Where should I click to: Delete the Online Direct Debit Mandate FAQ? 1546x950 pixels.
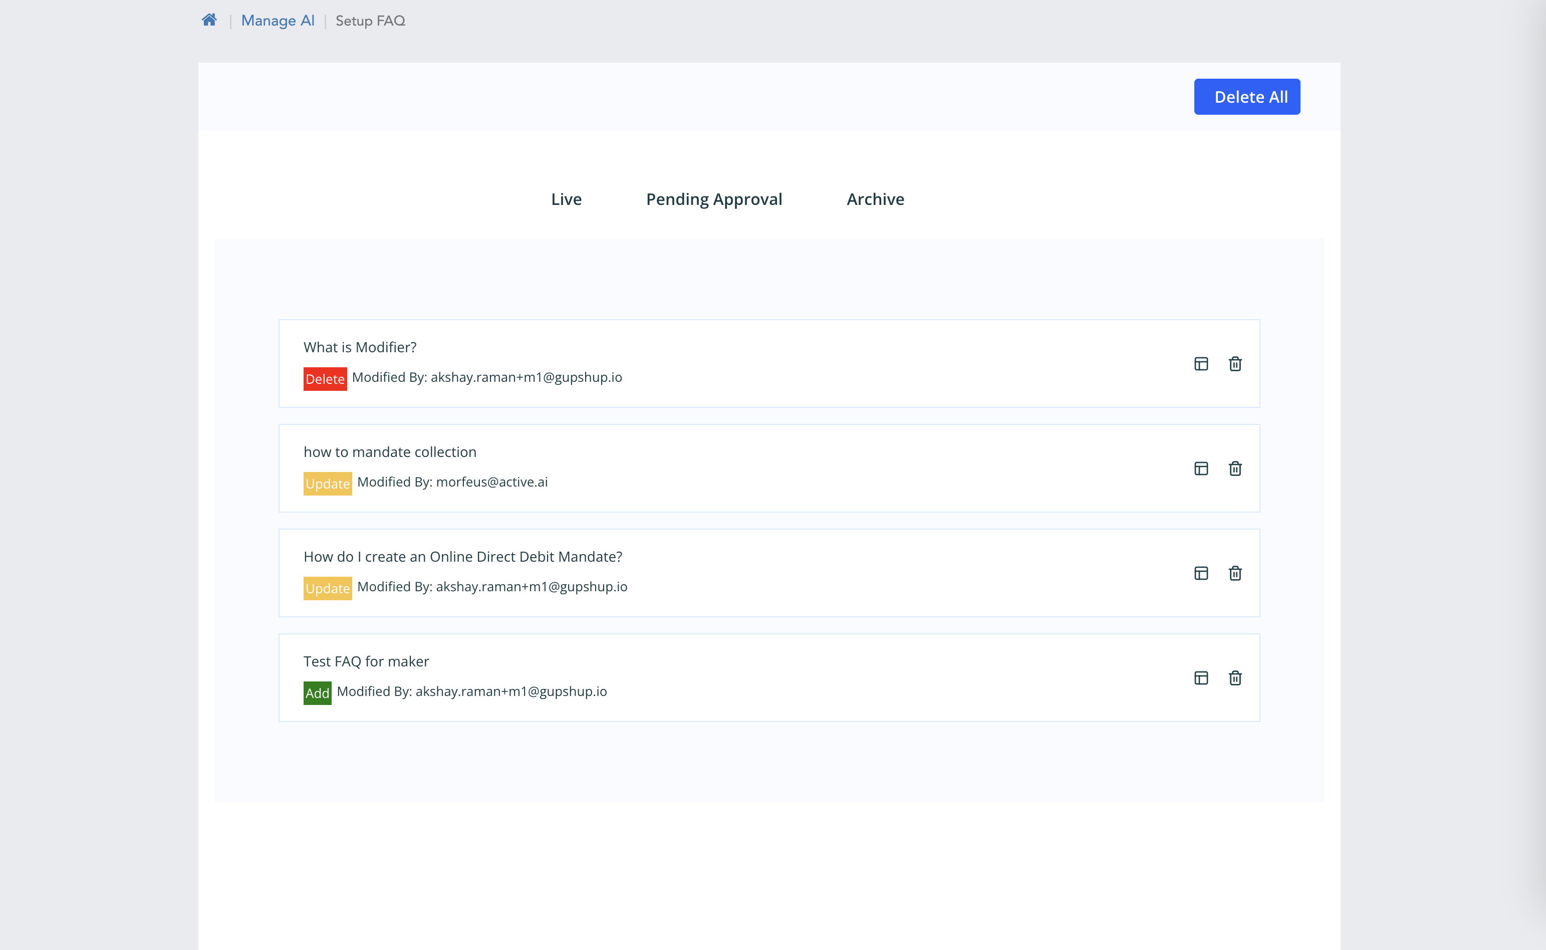1235,573
